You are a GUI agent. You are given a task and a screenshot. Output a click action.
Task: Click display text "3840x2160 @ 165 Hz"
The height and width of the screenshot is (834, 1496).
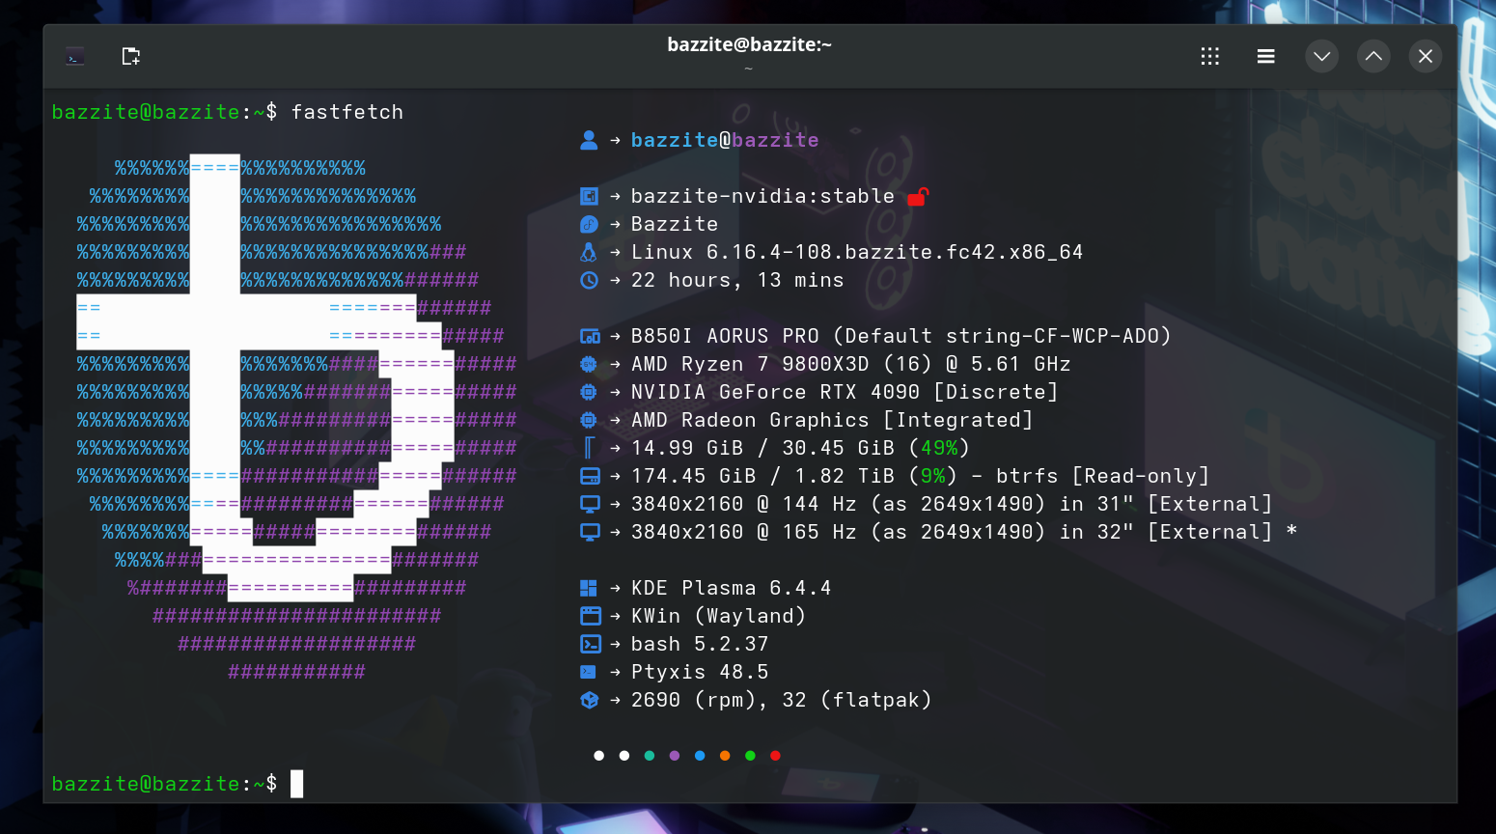(x=744, y=532)
